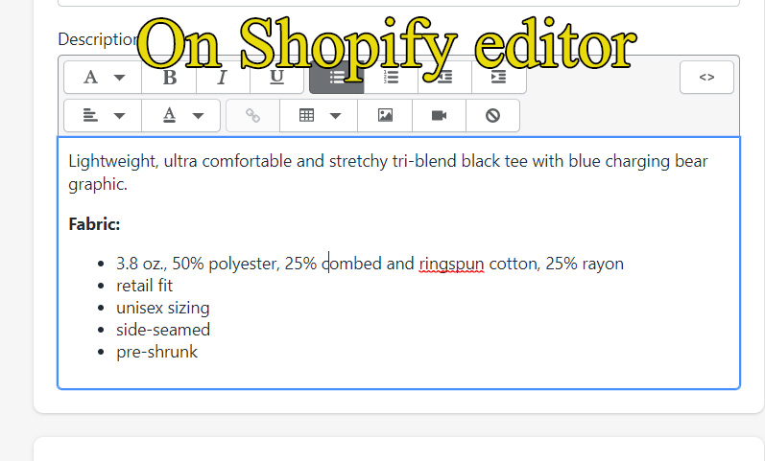Insert an image
Image resolution: width=765 pixels, height=461 pixels.
click(x=385, y=116)
